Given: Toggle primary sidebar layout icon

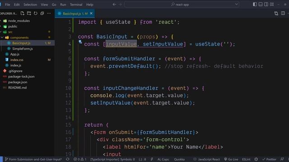Looking at the screenshot, I should pos(255,4).
